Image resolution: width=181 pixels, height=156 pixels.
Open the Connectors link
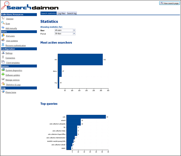click(10, 58)
